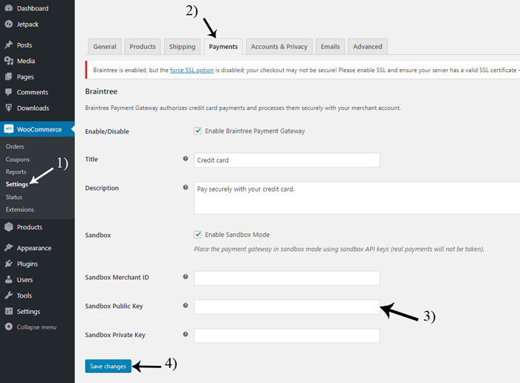Open Orders under WooCommerce
The width and height of the screenshot is (520, 383).
pos(15,146)
